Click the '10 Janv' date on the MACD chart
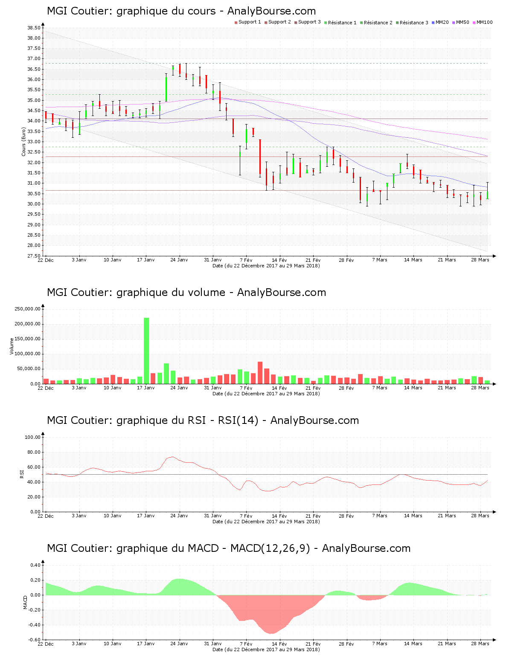This screenshot has height=661, width=512. (x=113, y=644)
